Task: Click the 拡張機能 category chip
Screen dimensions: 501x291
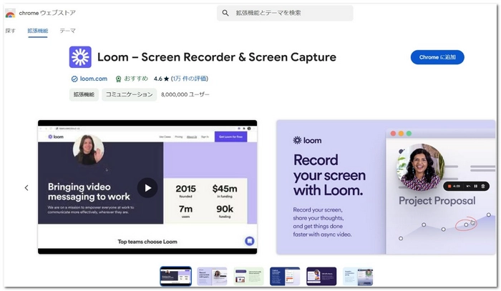Action: coord(84,94)
